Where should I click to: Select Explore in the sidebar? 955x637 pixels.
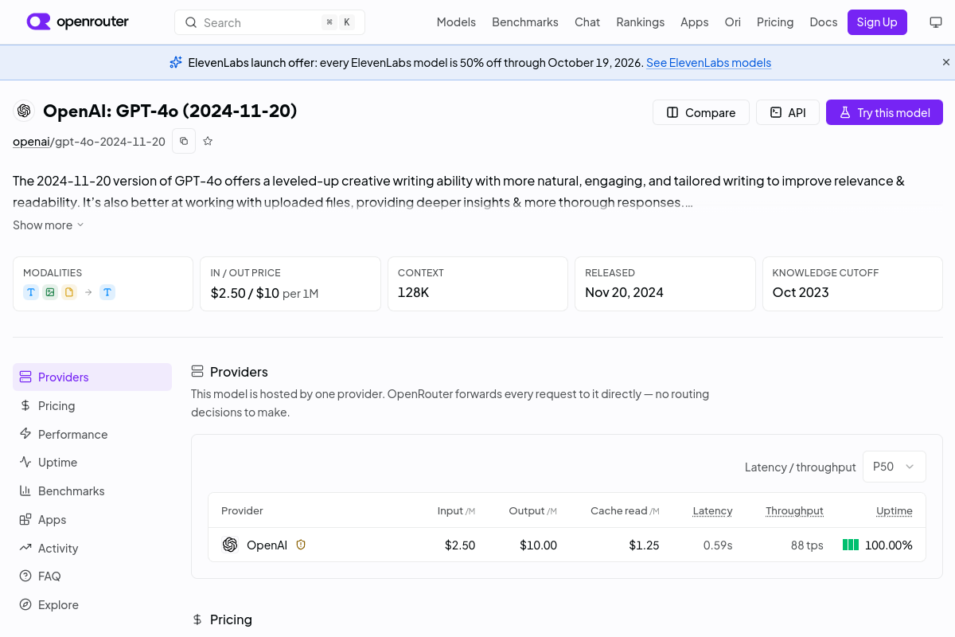pyautogui.click(x=92, y=605)
